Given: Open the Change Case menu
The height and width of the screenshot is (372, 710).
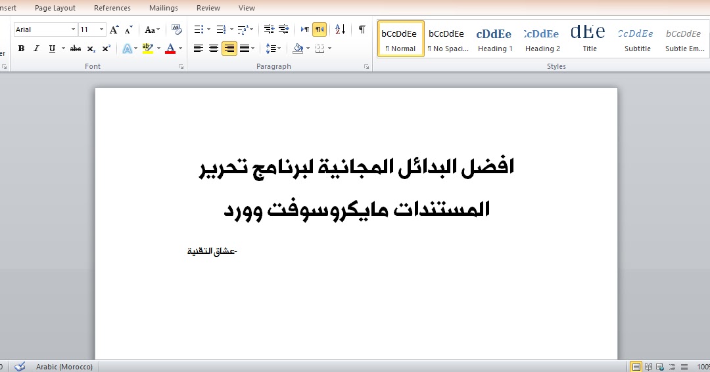Looking at the screenshot, I should 152,30.
